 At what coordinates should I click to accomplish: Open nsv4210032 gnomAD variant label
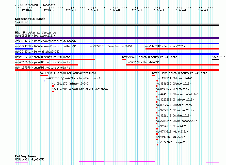click(x=150, y=57)
